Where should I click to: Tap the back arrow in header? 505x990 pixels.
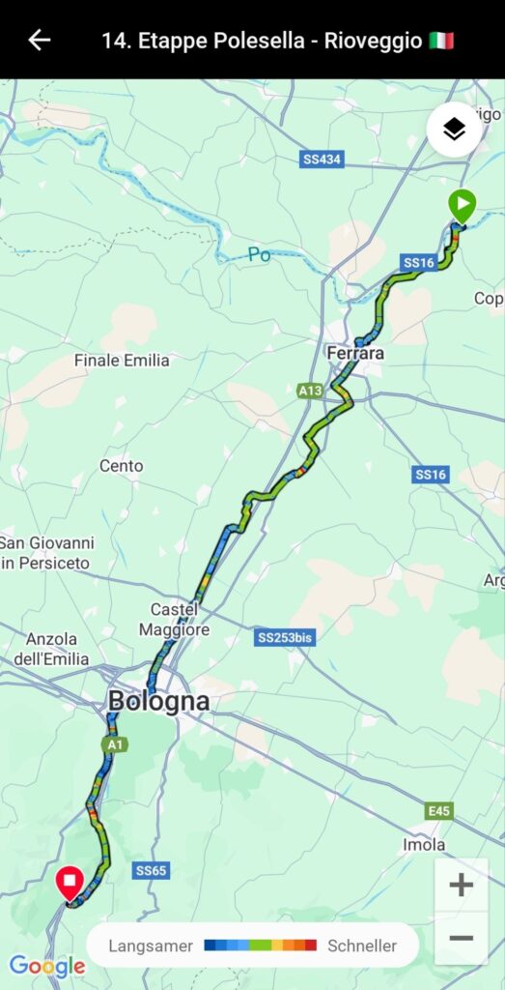coord(39,41)
